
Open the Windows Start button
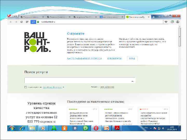pyautogui.click(x=12, y=128)
